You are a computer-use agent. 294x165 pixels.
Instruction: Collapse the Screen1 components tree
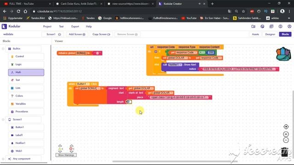3,120
